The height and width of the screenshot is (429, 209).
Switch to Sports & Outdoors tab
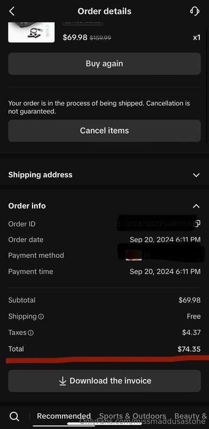[x=133, y=416]
